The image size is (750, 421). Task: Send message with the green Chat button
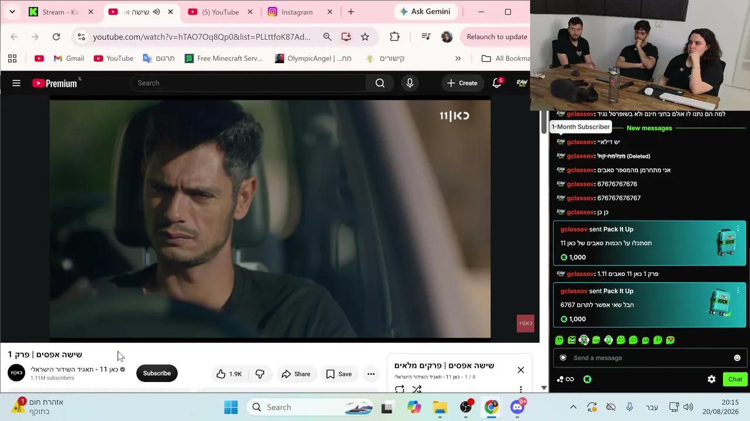[735, 379]
